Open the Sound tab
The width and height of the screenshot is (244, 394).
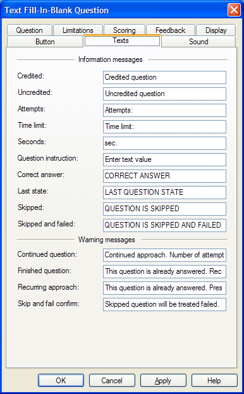pos(198,42)
